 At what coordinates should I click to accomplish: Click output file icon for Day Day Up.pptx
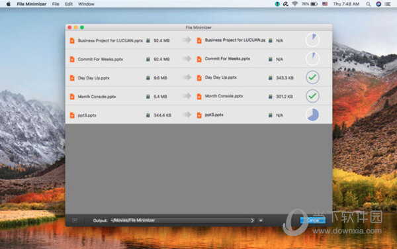point(199,78)
